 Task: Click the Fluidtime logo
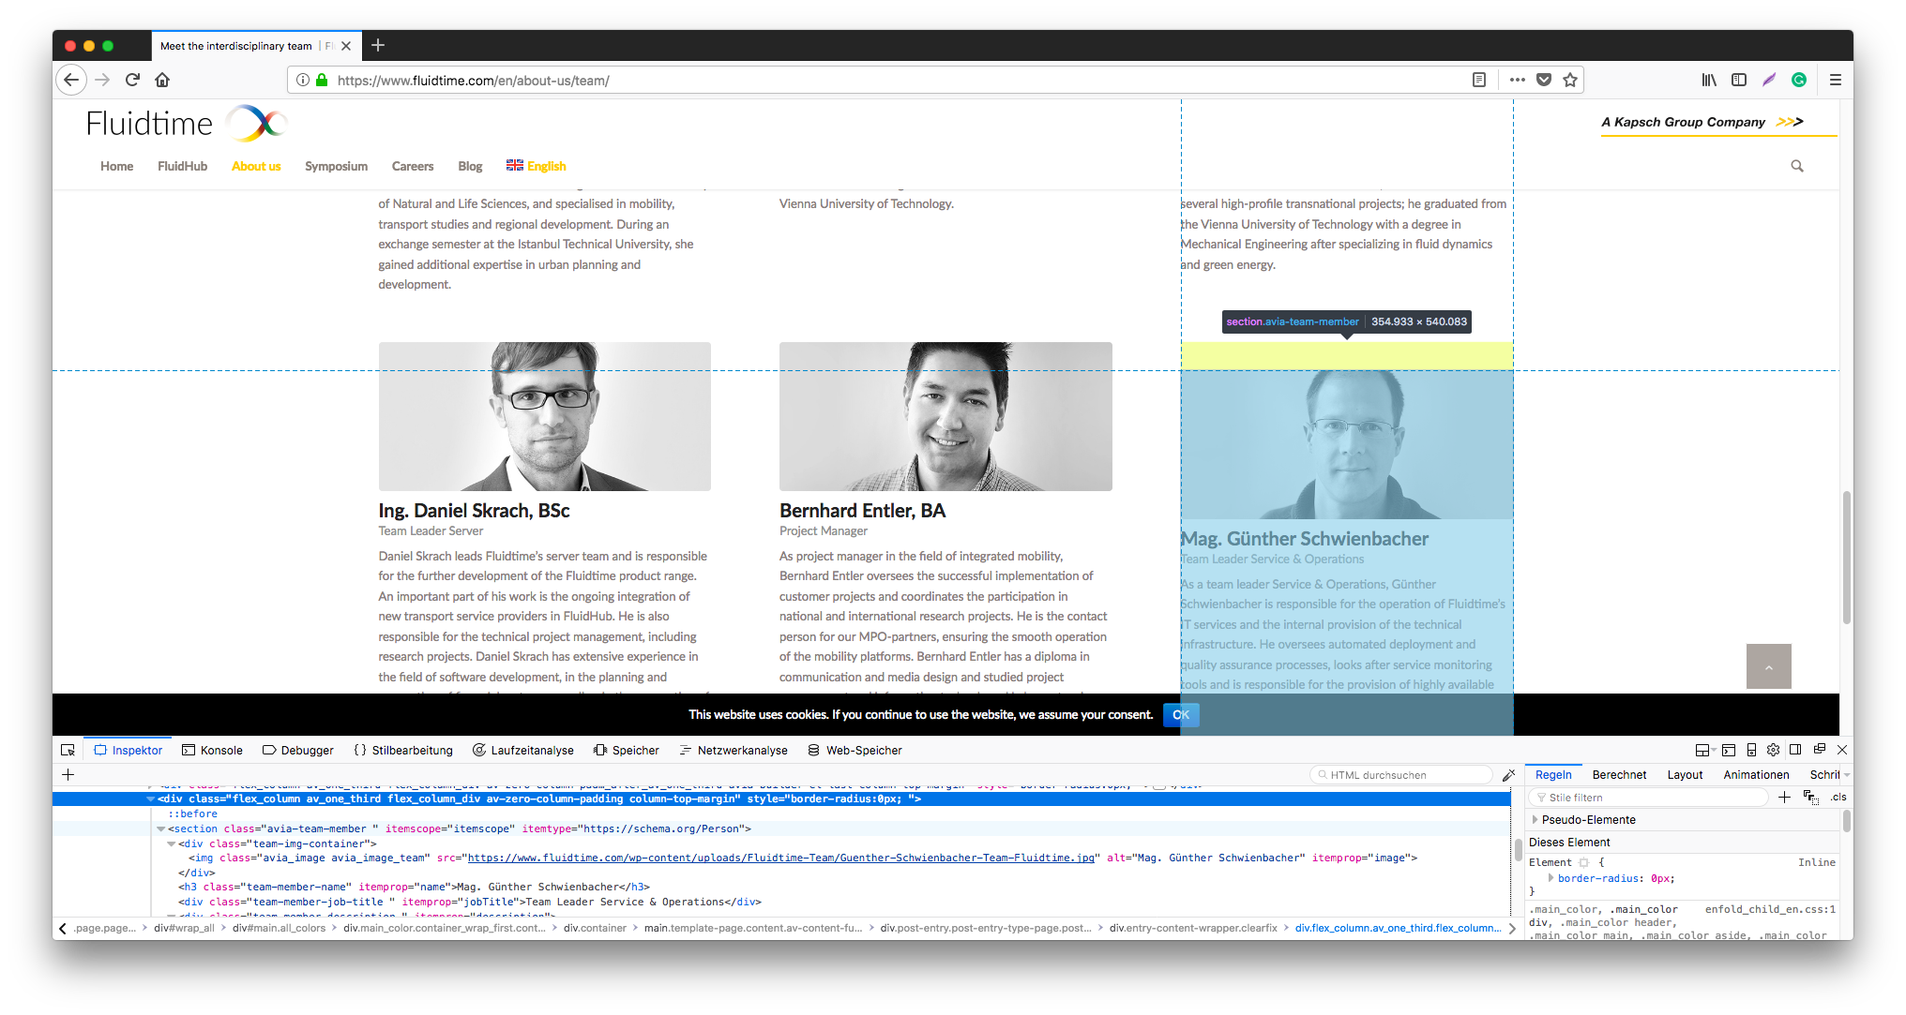187,124
